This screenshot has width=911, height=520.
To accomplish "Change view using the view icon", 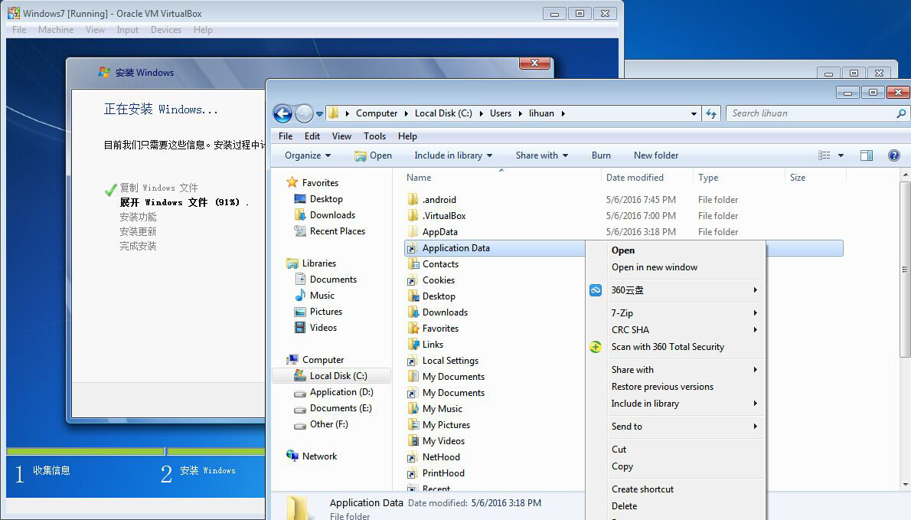I will click(x=824, y=155).
